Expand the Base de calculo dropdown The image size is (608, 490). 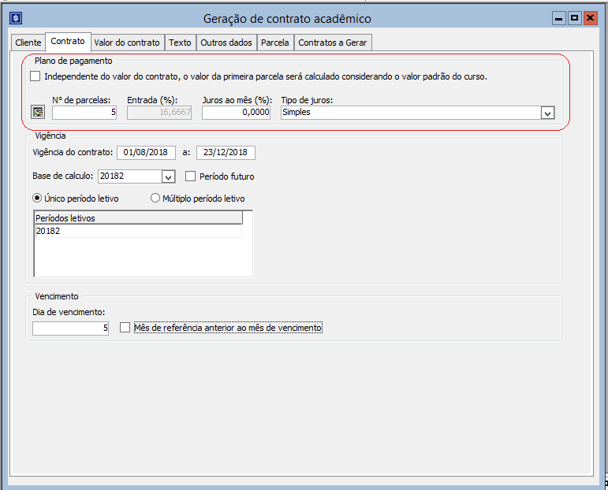[167, 176]
